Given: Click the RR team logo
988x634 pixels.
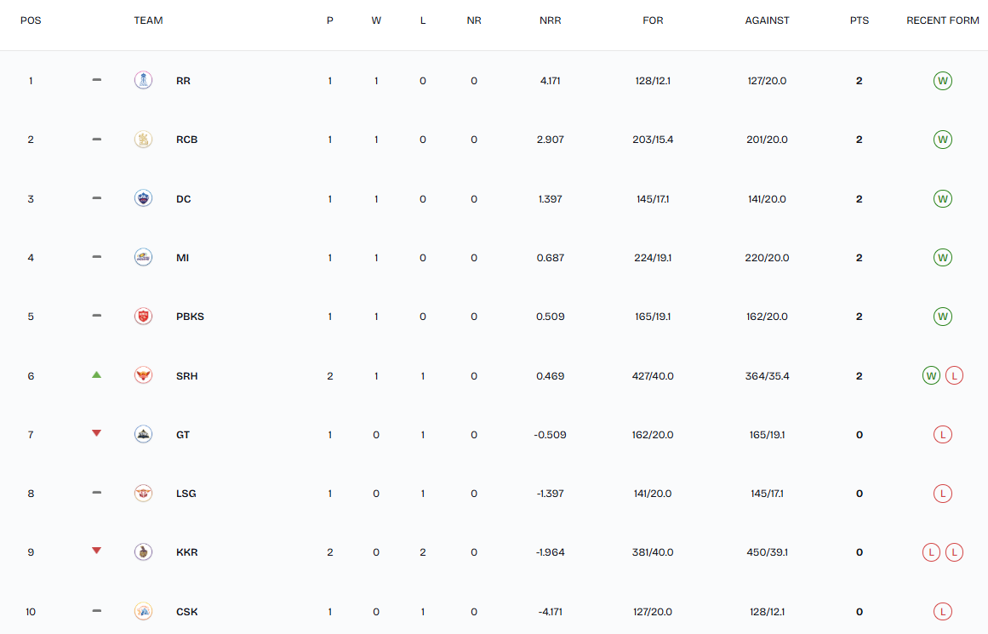Looking at the screenshot, I should tap(144, 81).
